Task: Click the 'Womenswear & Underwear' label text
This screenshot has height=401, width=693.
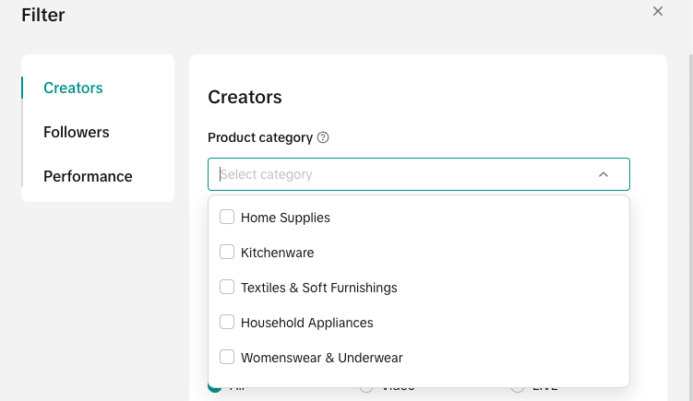Action: click(x=321, y=358)
